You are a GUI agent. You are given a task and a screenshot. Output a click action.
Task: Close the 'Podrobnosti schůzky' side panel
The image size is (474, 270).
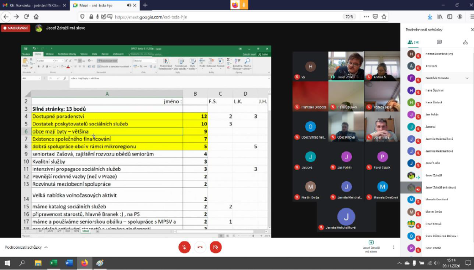(472, 30)
